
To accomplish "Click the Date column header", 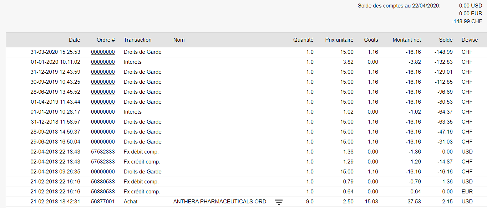I will coord(75,40).
